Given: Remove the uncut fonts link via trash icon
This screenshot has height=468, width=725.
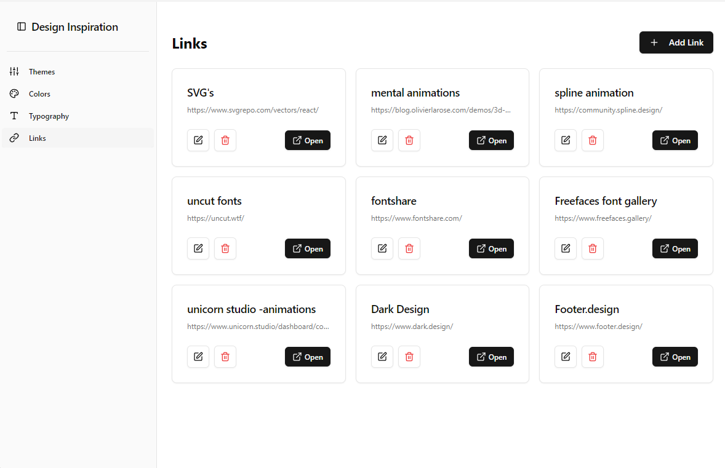Looking at the screenshot, I should pos(225,248).
